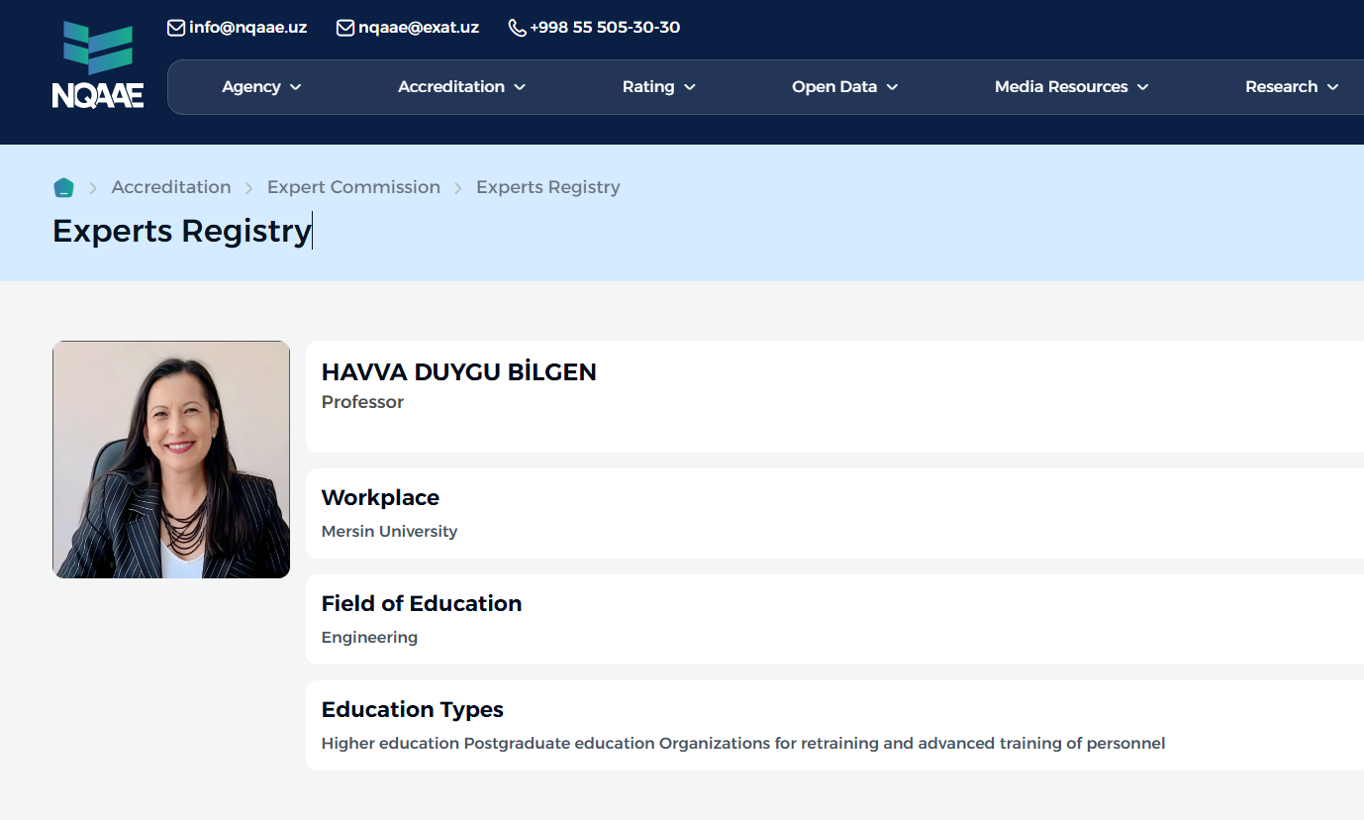Click the phone icon beside +998 number
The width and height of the screenshot is (1364, 820).
point(517,28)
